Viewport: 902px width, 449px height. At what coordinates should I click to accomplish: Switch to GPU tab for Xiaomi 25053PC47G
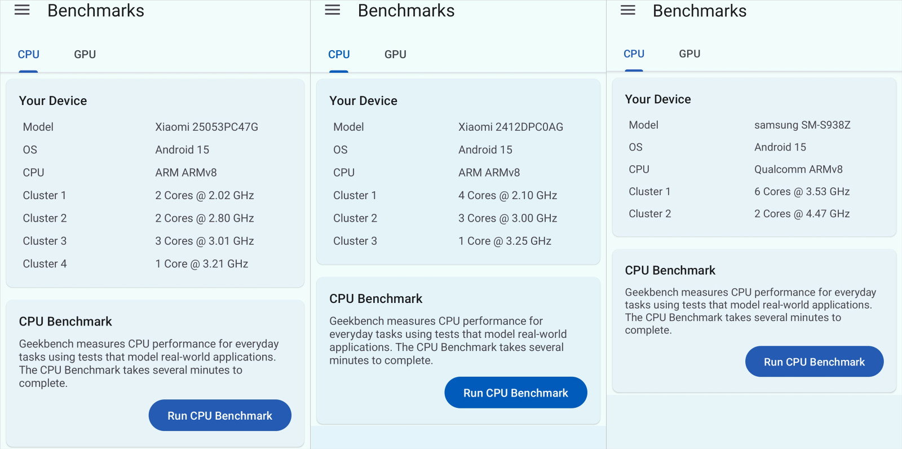(x=85, y=55)
